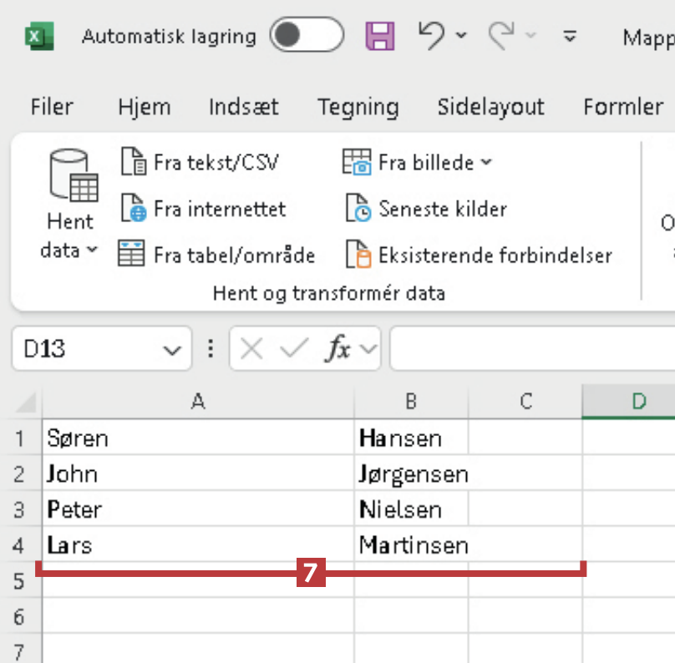Toggle Automatisk lagring switch
Viewport: 675px width, 663px height.
(307, 36)
